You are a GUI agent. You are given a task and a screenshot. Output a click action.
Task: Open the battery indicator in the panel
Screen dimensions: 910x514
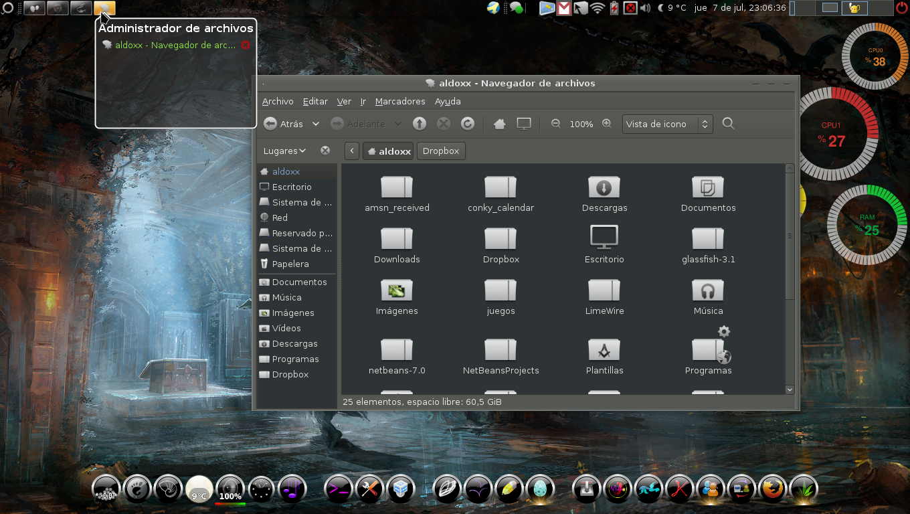click(x=614, y=8)
